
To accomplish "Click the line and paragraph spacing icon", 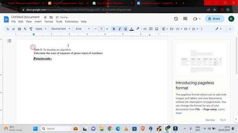I will (172, 29).
